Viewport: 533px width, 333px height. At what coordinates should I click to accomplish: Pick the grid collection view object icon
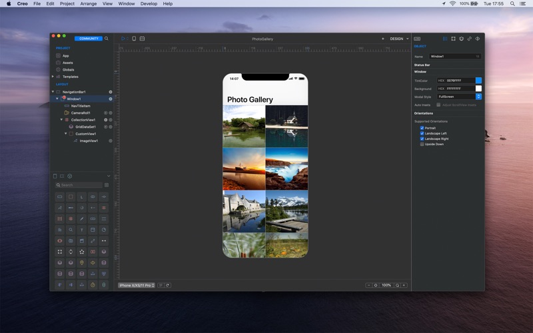click(x=71, y=218)
